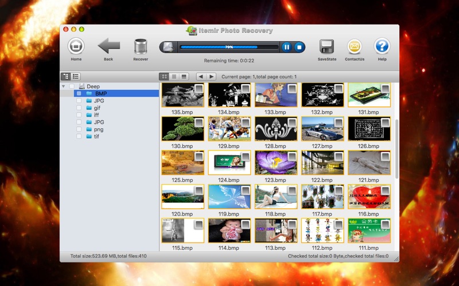Go to previous page arrow
459x286 pixels.
201,76
